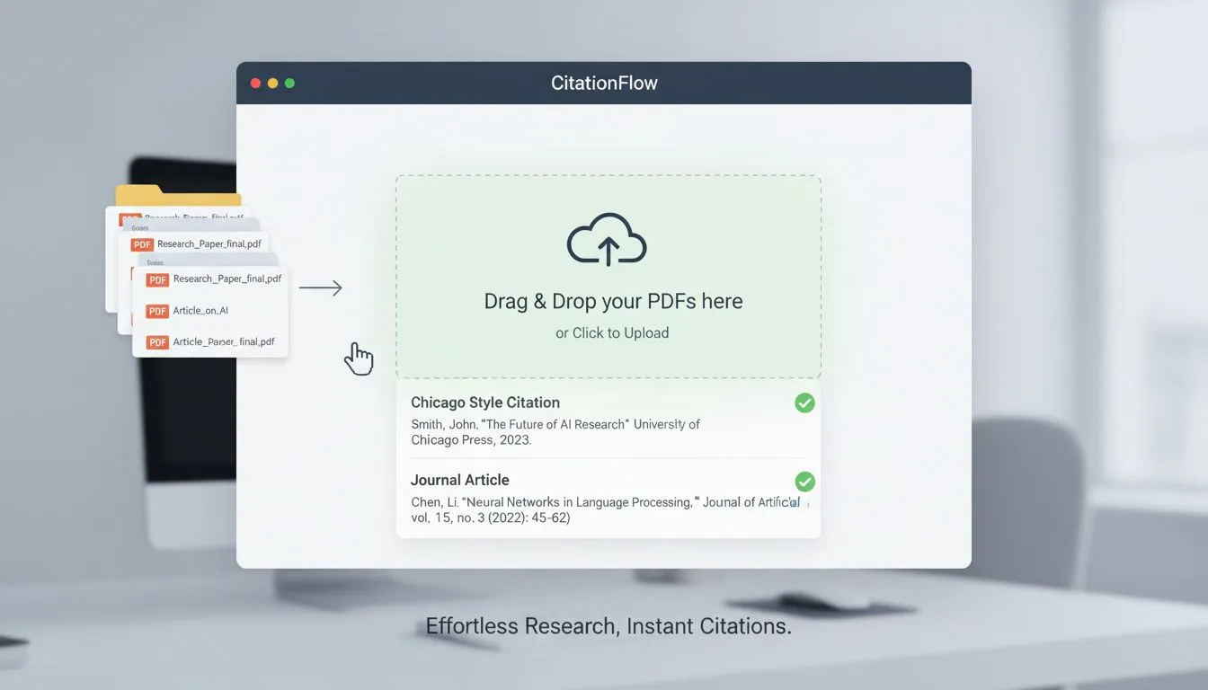Click the arrow icon pointing to upload area
This screenshot has width=1208, height=690.
tap(322, 287)
